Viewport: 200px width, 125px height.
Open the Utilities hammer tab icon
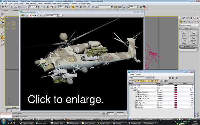(x=197, y=18)
